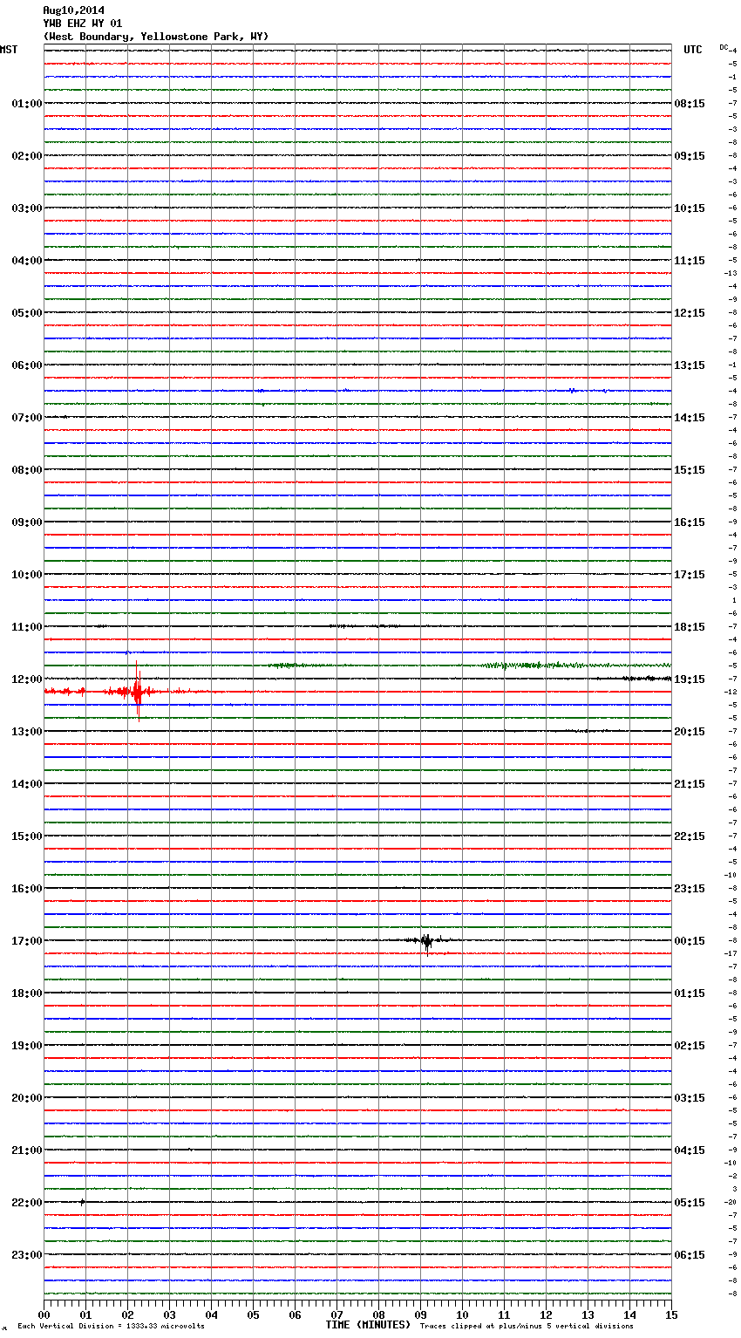Click the 19:15 UTC time label
This screenshot has width=741, height=1338.
690,679
